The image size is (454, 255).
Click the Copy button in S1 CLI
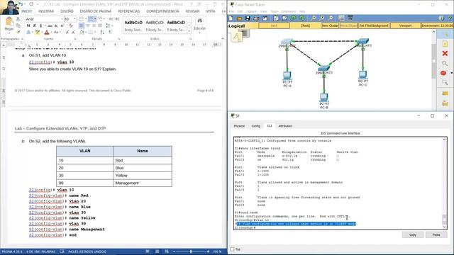[x=413, y=234]
